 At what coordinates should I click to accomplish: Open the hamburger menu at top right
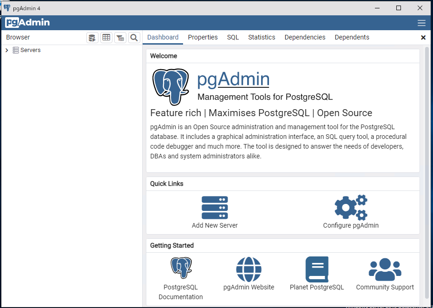coord(421,22)
